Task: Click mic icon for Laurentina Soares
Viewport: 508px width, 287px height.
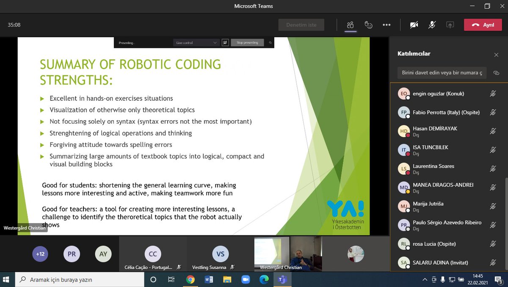Action: [x=493, y=169]
